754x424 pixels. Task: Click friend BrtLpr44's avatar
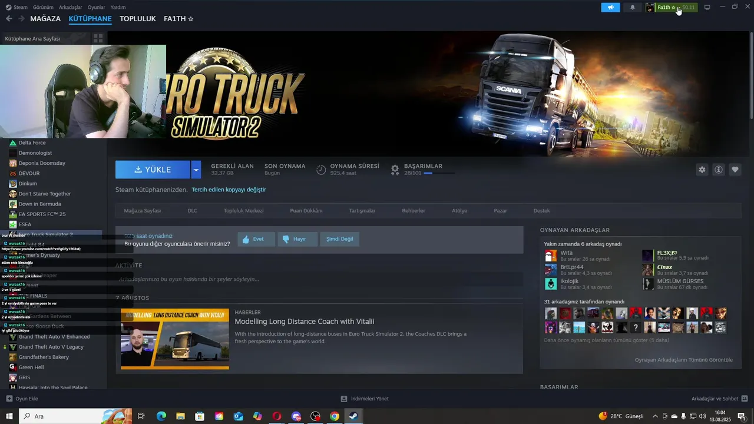pos(551,270)
